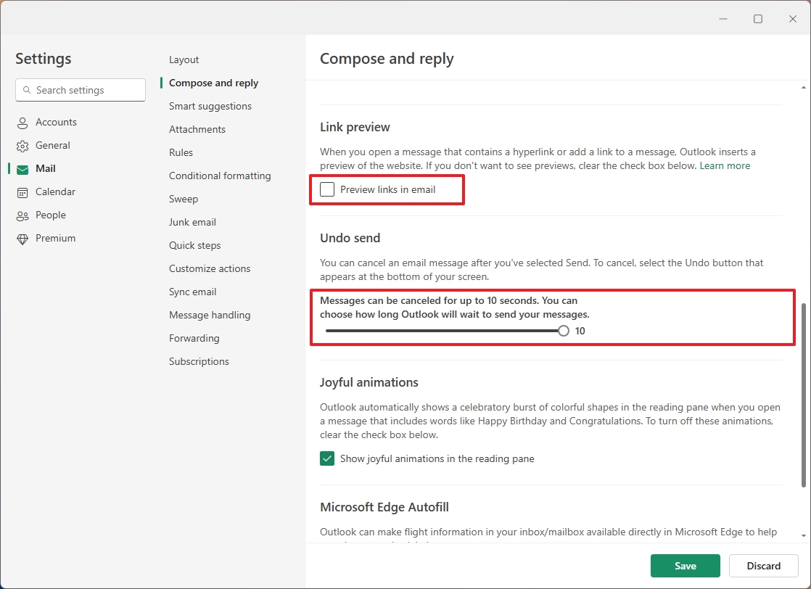Enable Preview links in email checkbox
This screenshot has height=589, width=811.
(327, 189)
